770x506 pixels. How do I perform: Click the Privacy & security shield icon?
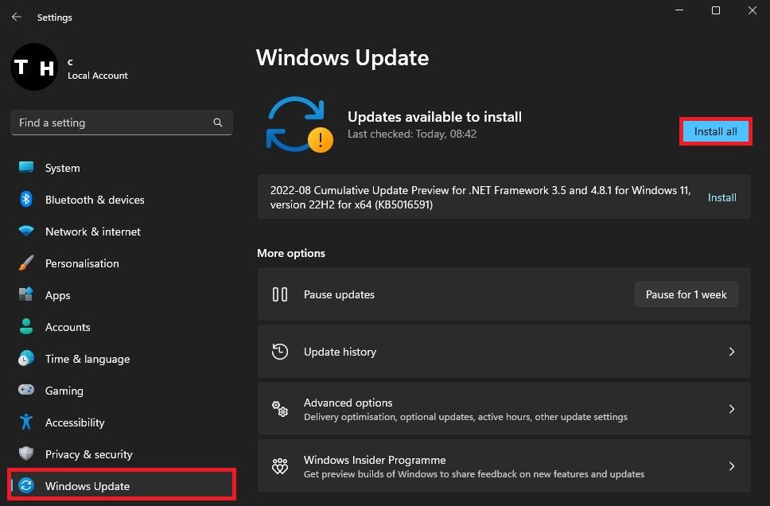(26, 454)
